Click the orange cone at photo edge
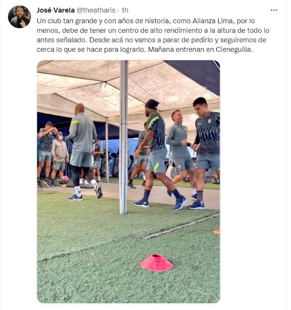The height and width of the screenshot is (310, 291). tap(217, 232)
